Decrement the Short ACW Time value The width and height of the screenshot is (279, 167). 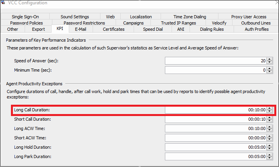pyautogui.click(x=269, y=139)
